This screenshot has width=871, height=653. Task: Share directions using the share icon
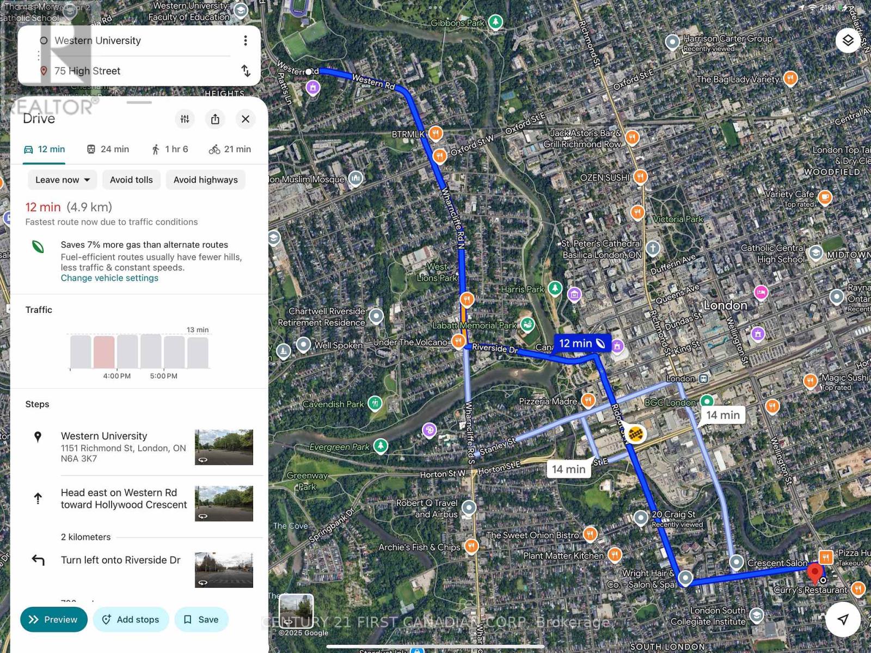click(x=216, y=119)
